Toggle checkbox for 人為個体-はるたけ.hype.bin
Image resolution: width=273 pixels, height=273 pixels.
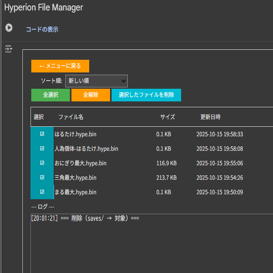coord(42,148)
